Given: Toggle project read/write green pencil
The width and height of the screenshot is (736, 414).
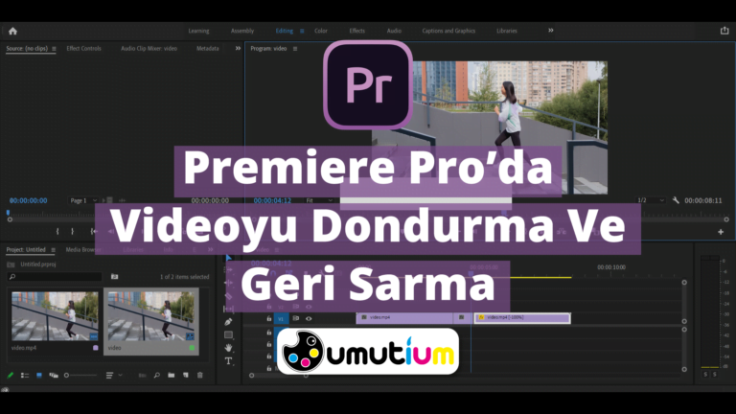Looking at the screenshot, I should (x=11, y=375).
